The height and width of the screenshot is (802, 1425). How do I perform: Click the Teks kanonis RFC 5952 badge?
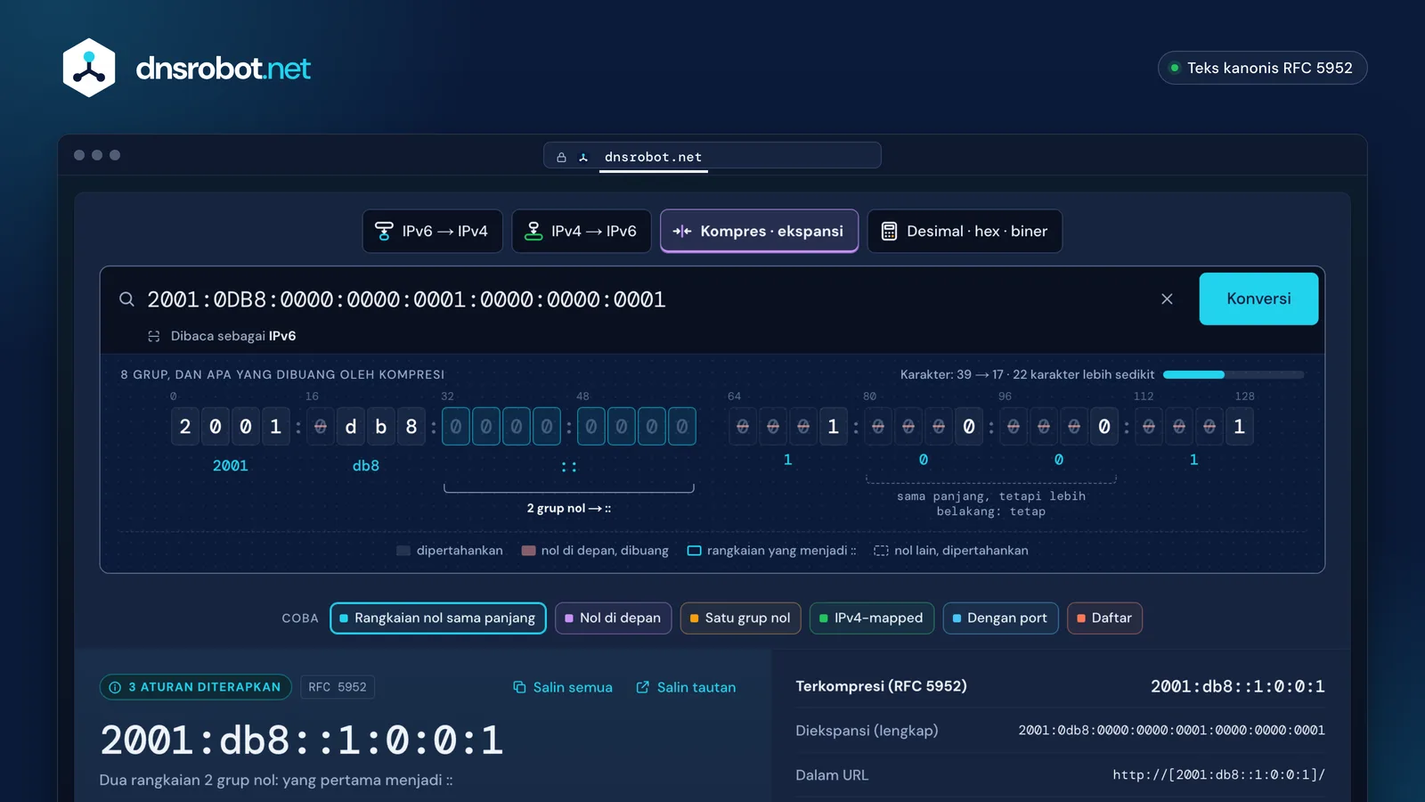pos(1262,68)
